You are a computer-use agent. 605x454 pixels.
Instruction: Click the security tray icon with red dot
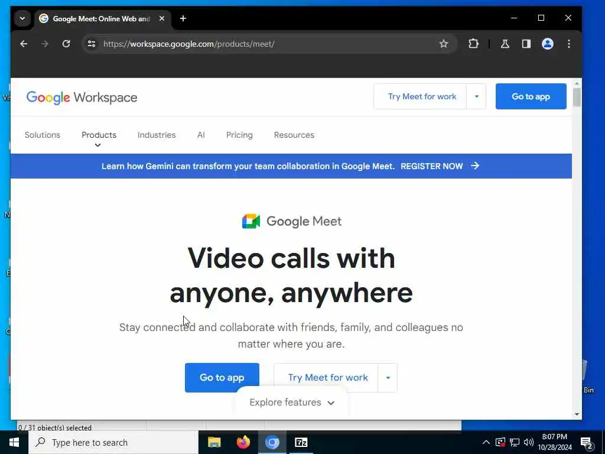500,442
